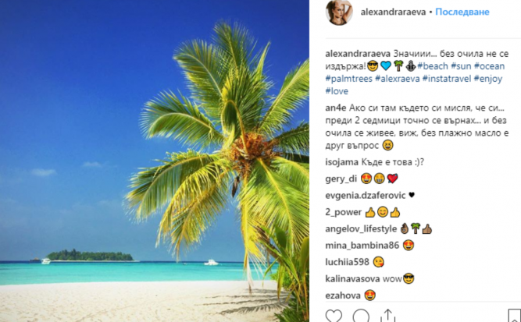
Task: Select the #instatravel hashtag
Action: (447, 79)
